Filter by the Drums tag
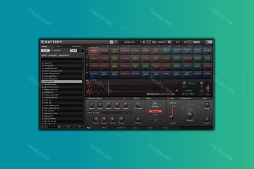 point(44,55)
